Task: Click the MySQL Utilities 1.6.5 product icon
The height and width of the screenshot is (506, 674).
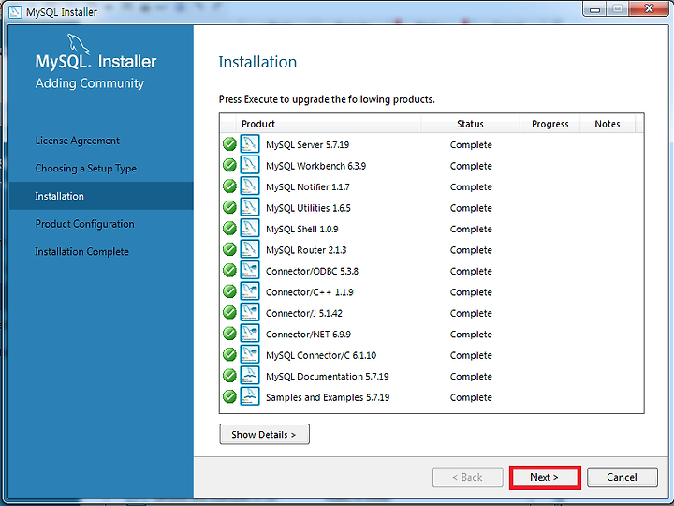Action: (x=250, y=207)
